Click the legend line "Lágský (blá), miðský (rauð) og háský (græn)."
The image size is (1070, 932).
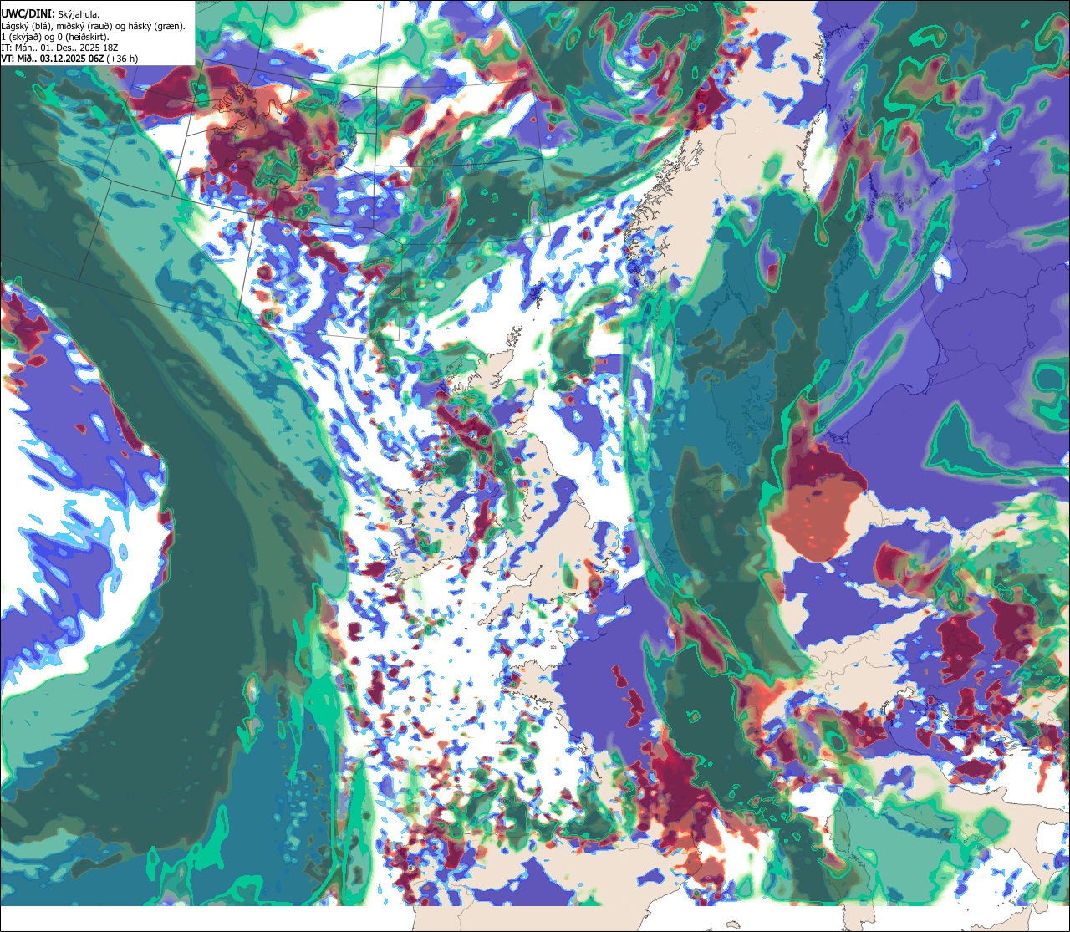click(94, 26)
